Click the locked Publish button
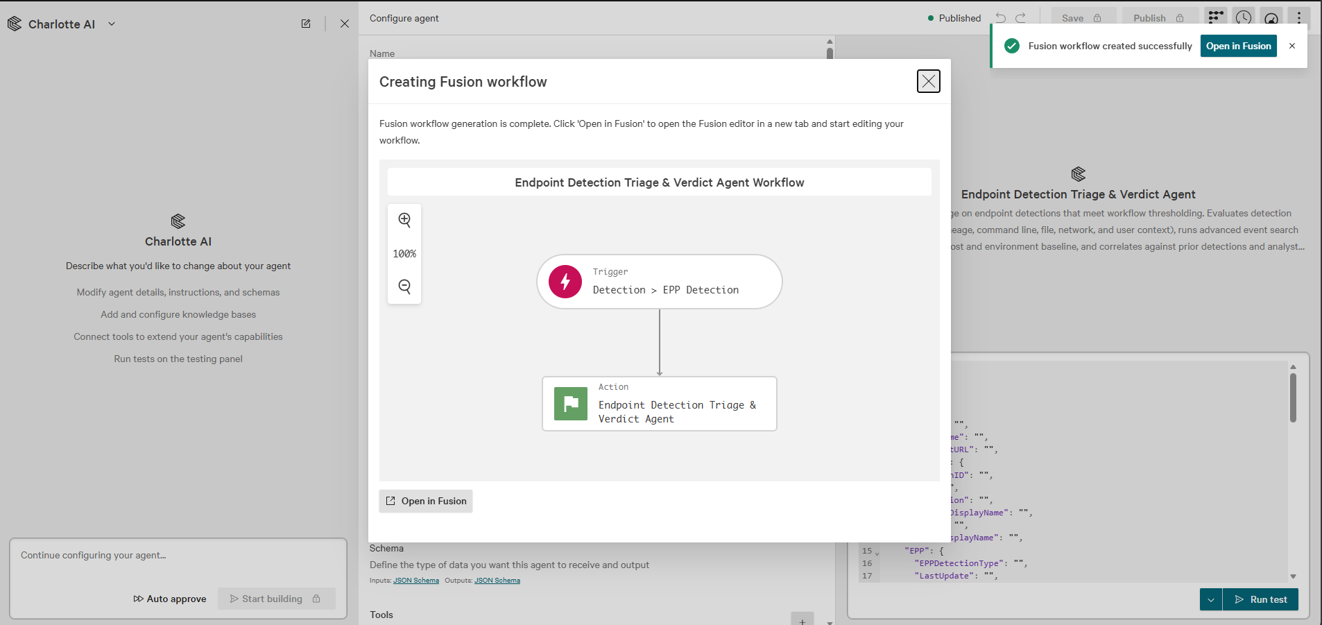Screen dimensions: 1322x625 click(1160, 18)
